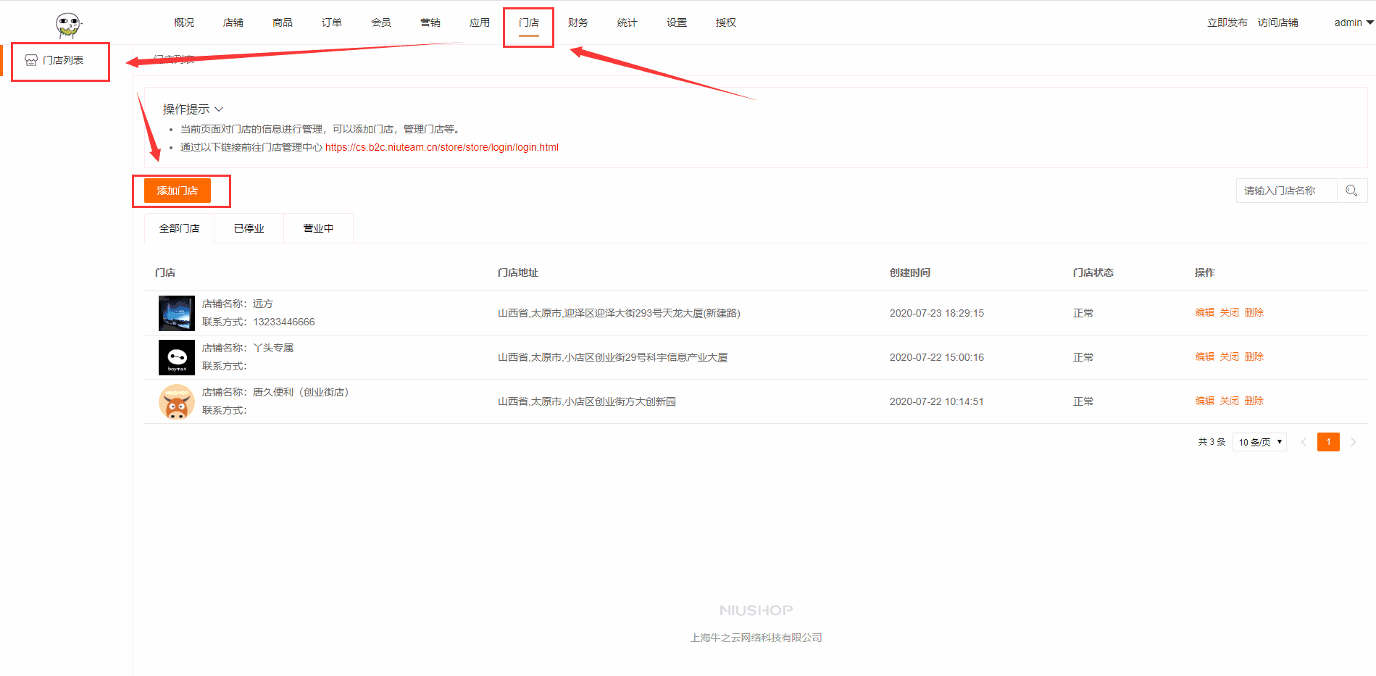1376x676 pixels.
Task: Click the 创建时间 column header
Action: click(x=910, y=272)
